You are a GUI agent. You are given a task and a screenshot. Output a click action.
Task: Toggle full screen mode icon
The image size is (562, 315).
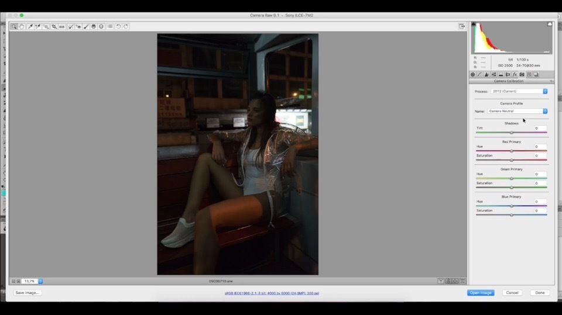point(462,26)
